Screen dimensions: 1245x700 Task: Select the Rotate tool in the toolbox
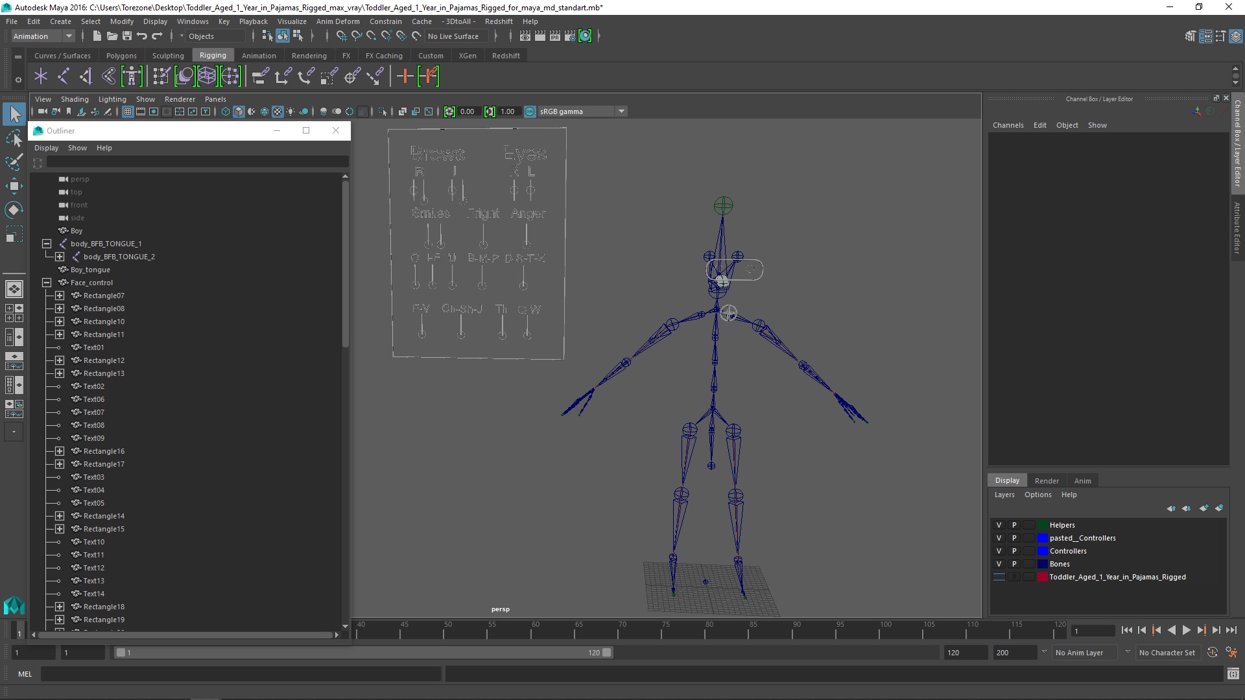pos(14,210)
